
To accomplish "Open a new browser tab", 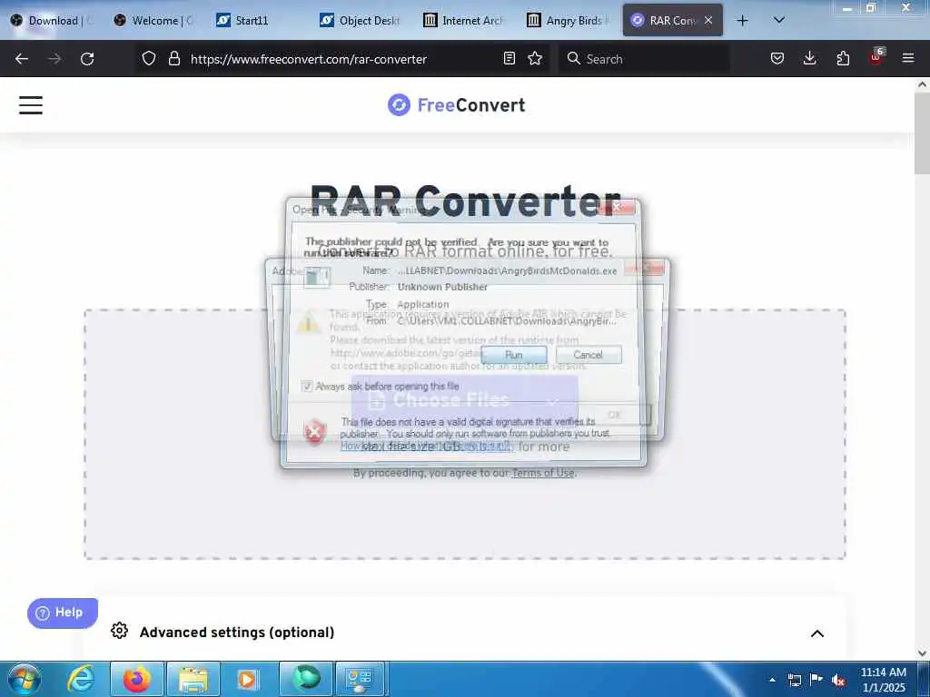I will click(742, 21).
